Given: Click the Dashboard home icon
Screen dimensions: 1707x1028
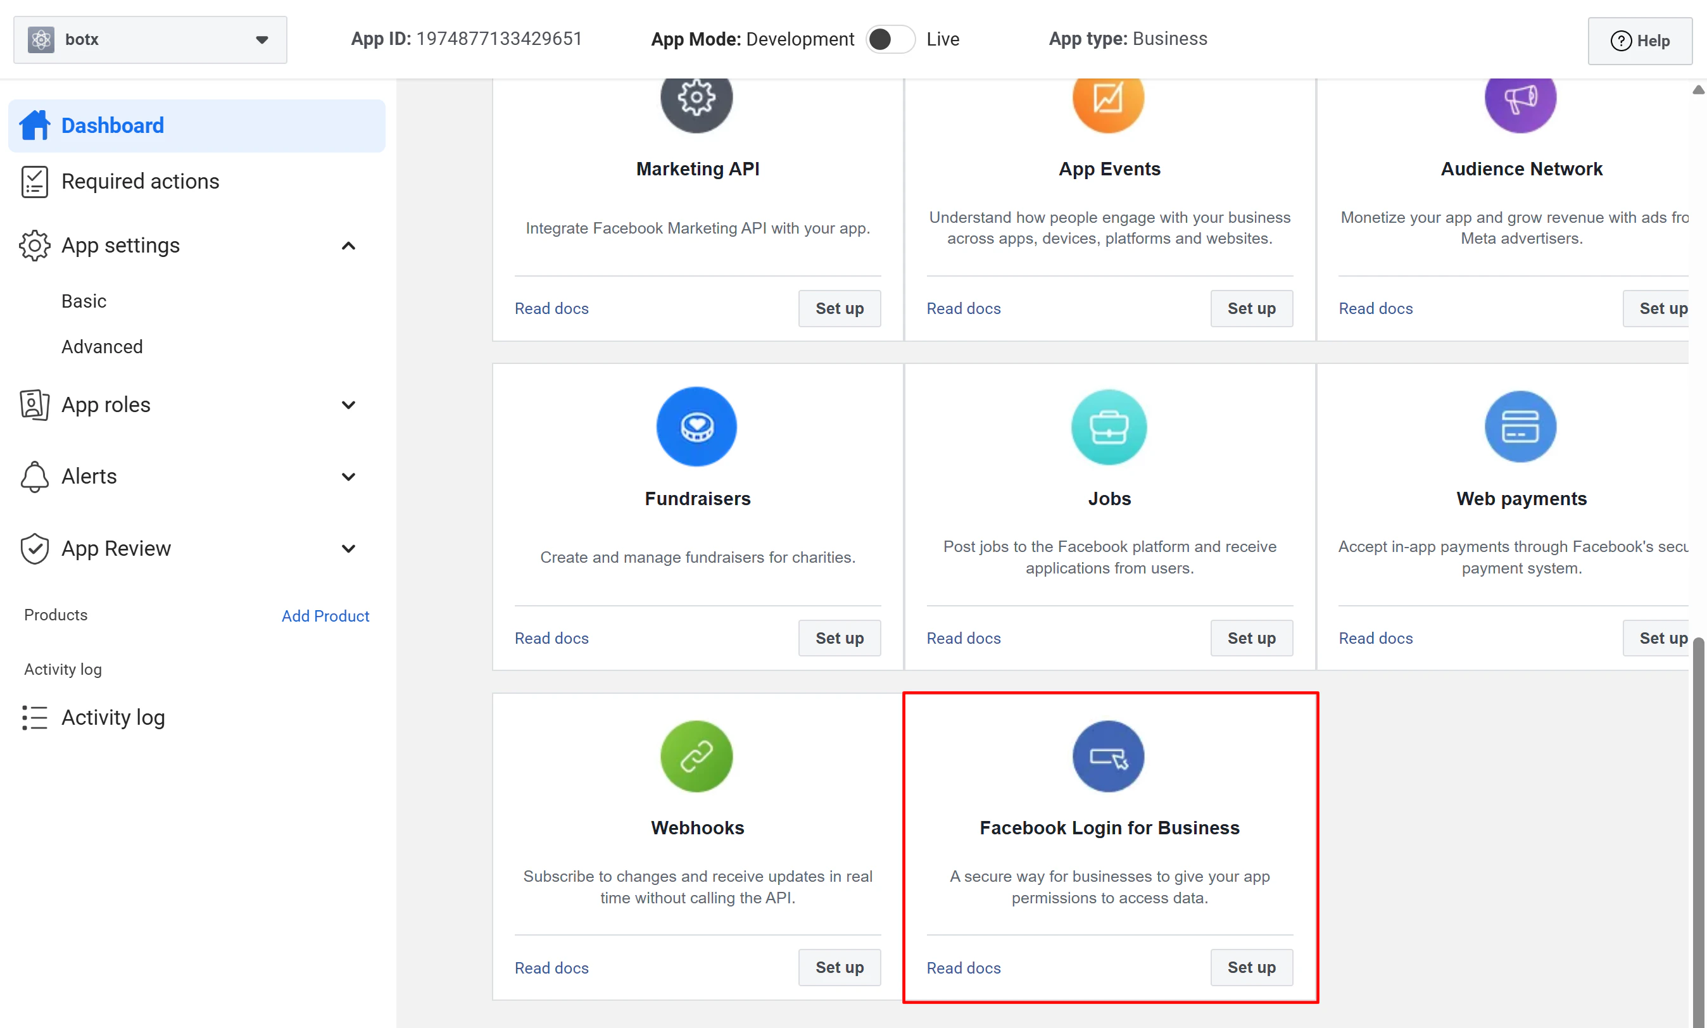Looking at the screenshot, I should point(35,125).
